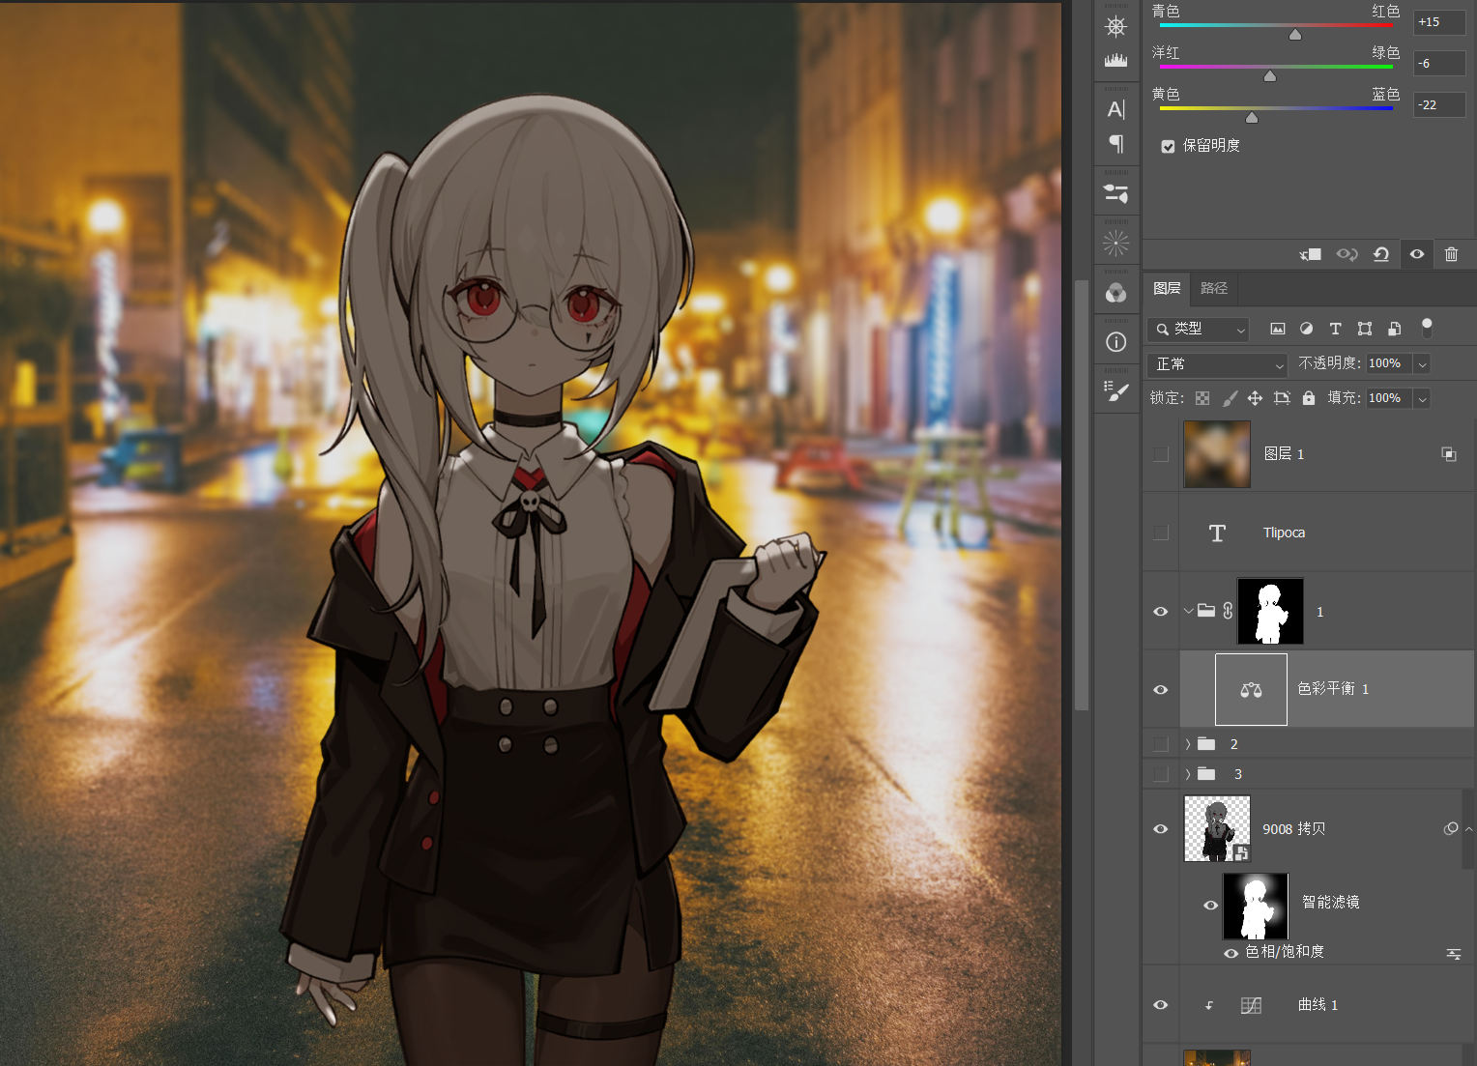Delete adjustment layer with trash icon
Screen dimensions: 1477x1066
click(1451, 254)
